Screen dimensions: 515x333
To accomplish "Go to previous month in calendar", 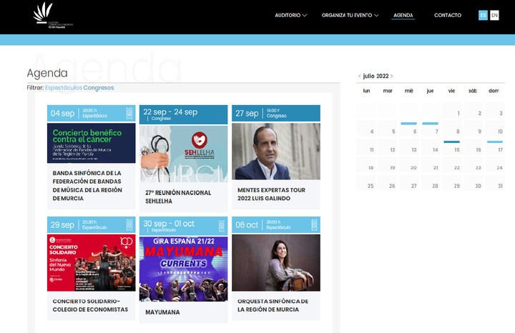I will tap(359, 76).
